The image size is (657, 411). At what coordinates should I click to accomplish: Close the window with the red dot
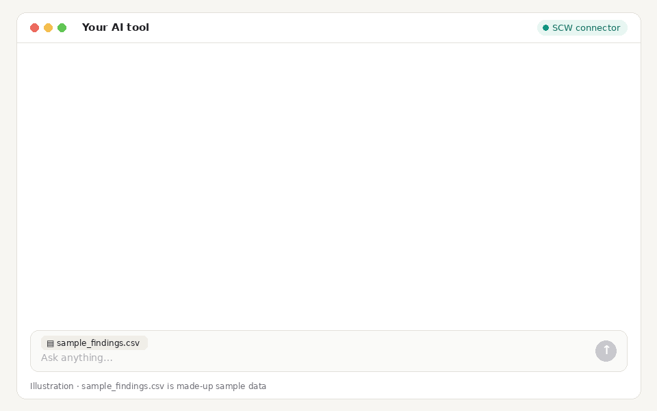click(x=35, y=27)
